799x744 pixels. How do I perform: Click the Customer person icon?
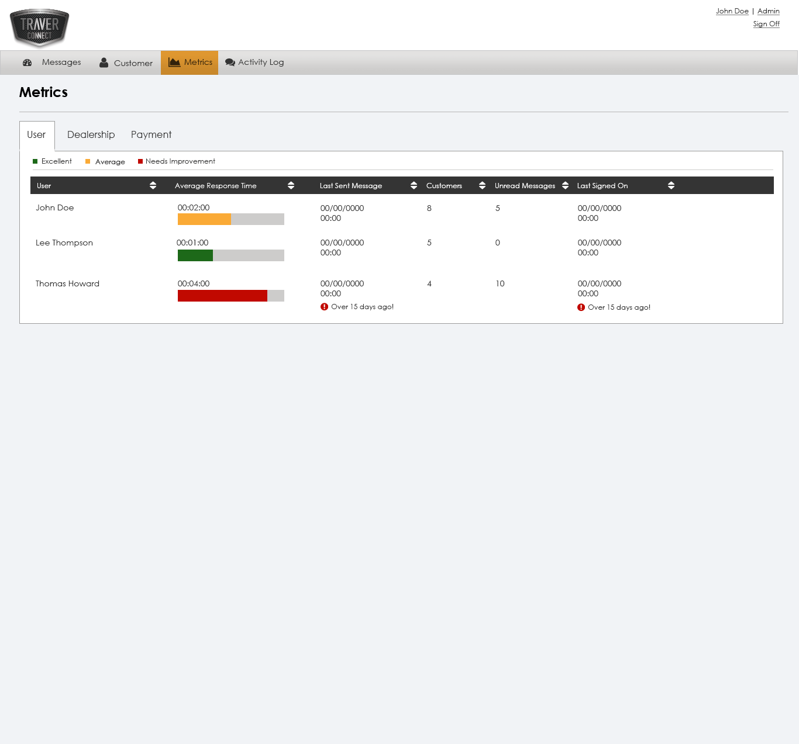point(104,63)
